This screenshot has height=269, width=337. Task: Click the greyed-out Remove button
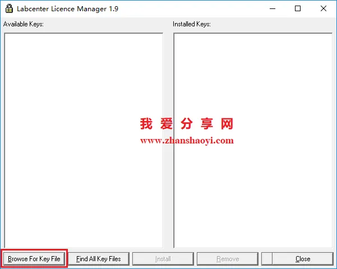tap(228, 259)
